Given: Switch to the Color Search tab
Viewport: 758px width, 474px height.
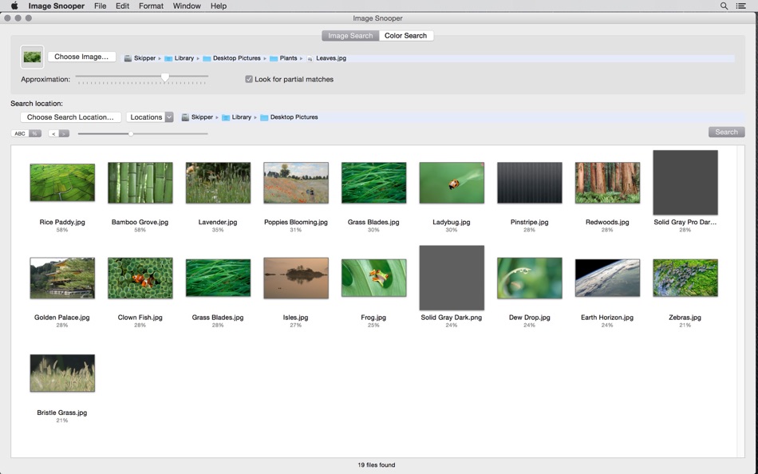Looking at the screenshot, I should [x=405, y=35].
